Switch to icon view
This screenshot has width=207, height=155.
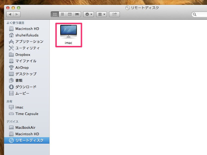[55, 14]
